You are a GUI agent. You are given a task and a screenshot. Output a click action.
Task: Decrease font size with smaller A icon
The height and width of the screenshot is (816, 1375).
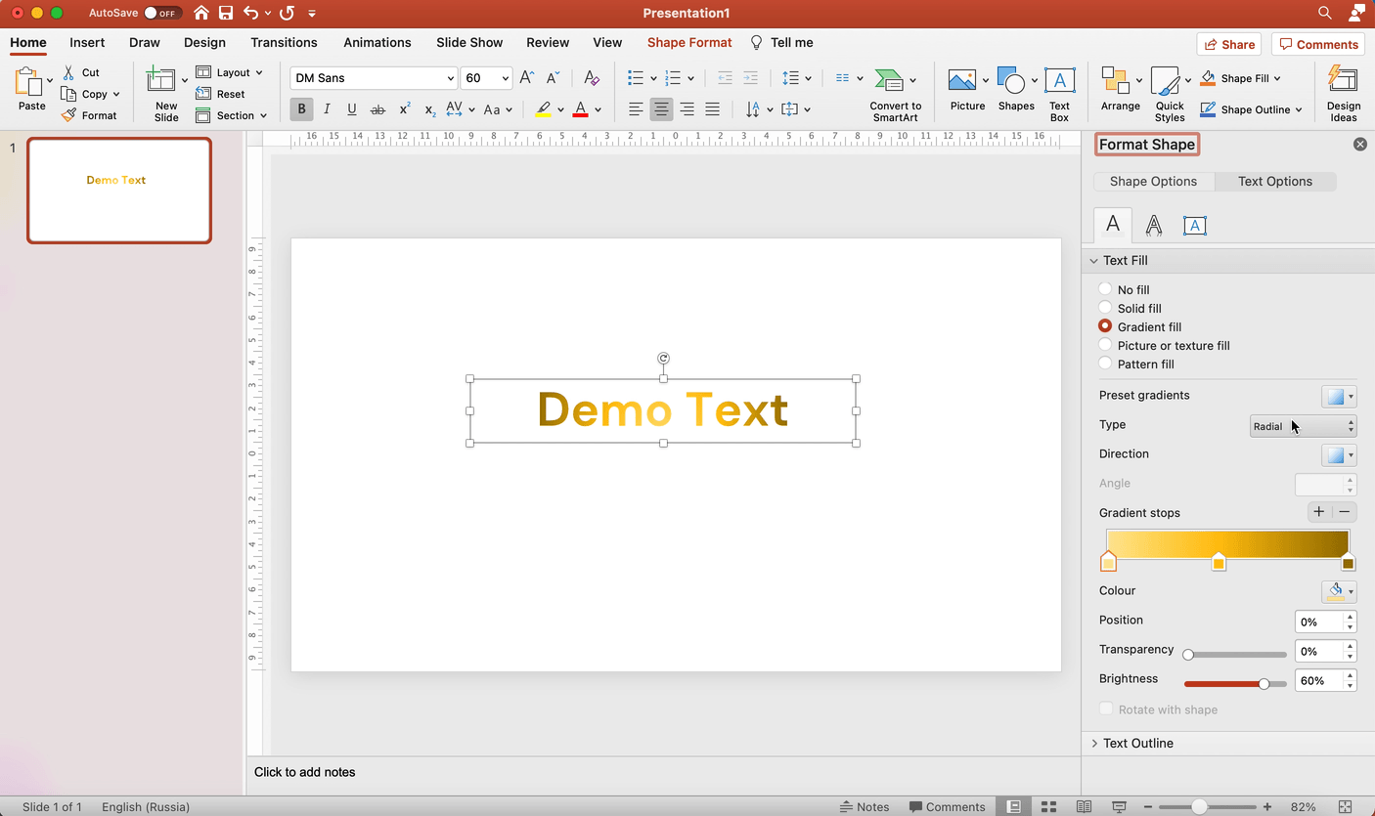(x=553, y=78)
